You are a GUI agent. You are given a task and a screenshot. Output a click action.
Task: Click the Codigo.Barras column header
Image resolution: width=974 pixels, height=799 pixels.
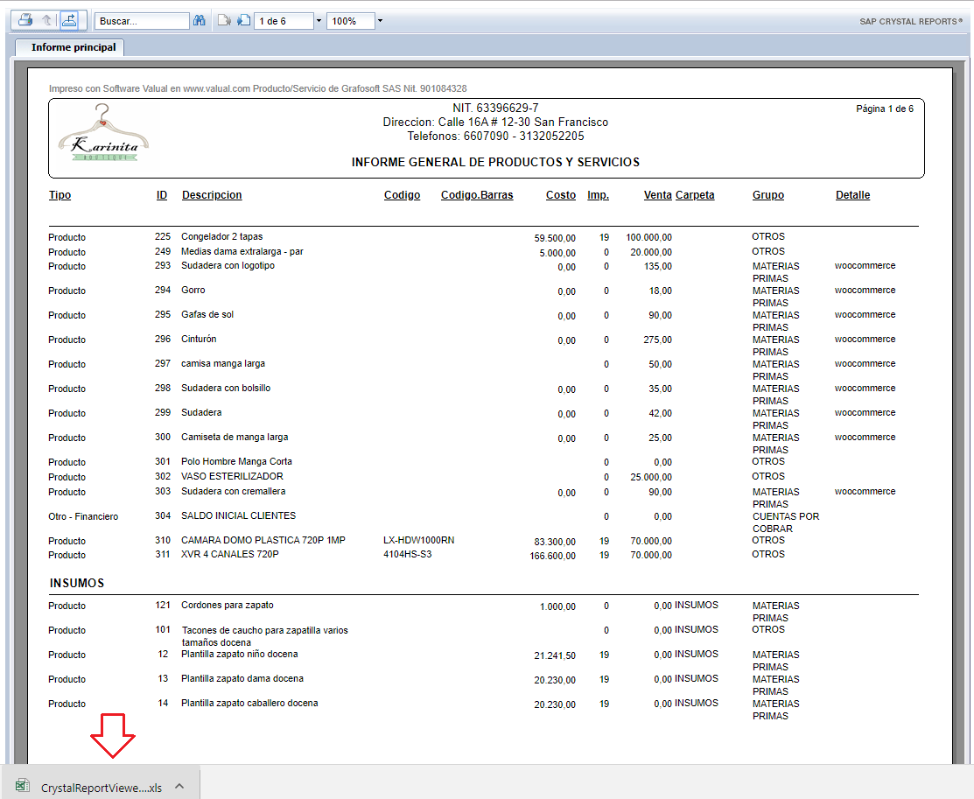pyautogui.click(x=477, y=195)
